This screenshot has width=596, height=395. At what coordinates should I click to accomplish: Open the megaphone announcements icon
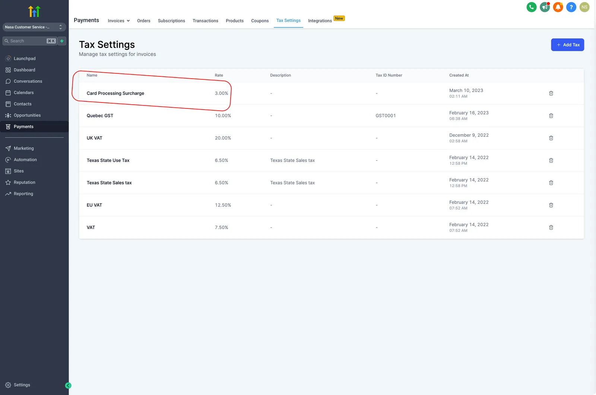tap(545, 7)
